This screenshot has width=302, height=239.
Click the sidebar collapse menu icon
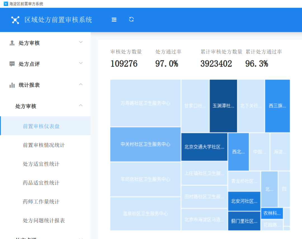coord(114,20)
